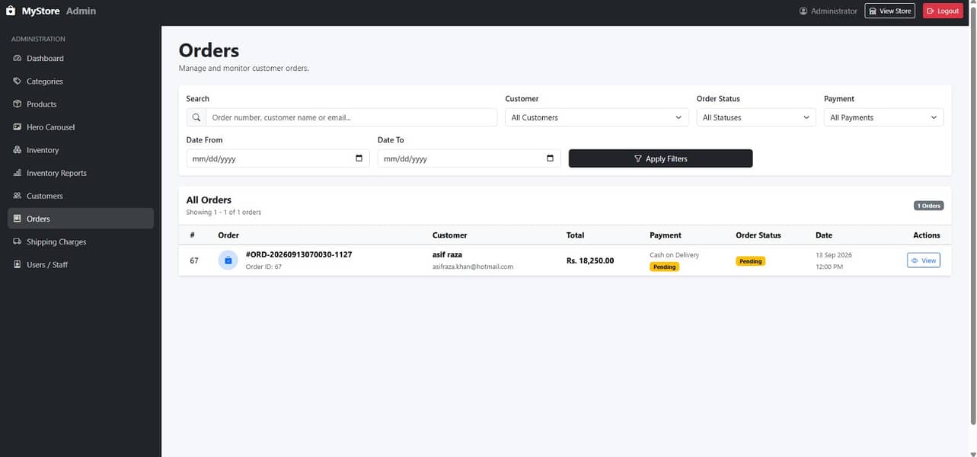Click the Products box icon in sidebar
Screen dimensions: 977x457
click(18, 104)
